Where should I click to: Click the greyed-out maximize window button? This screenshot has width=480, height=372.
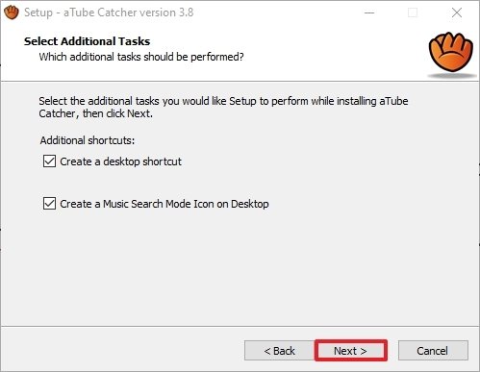click(413, 12)
